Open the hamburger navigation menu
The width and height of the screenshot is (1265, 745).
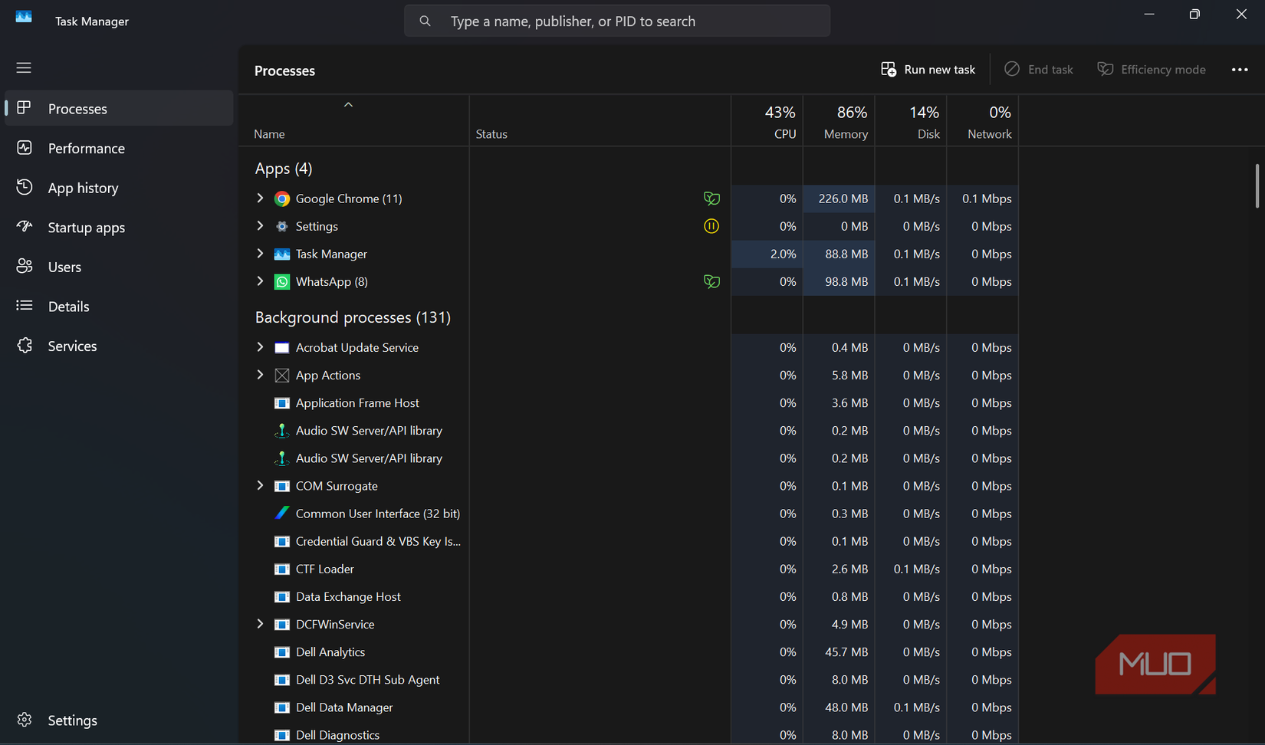click(24, 67)
